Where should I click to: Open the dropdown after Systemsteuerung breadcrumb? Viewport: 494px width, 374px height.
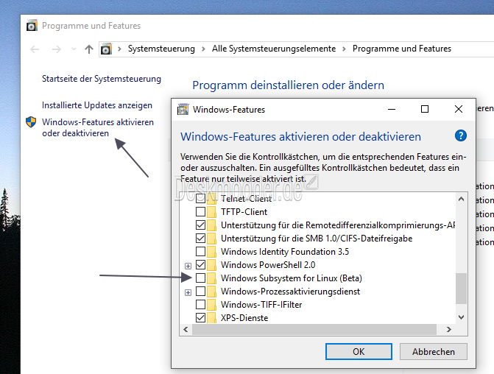point(203,49)
